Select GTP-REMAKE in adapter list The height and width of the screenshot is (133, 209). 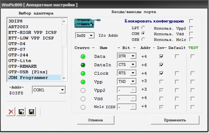coord(34,66)
